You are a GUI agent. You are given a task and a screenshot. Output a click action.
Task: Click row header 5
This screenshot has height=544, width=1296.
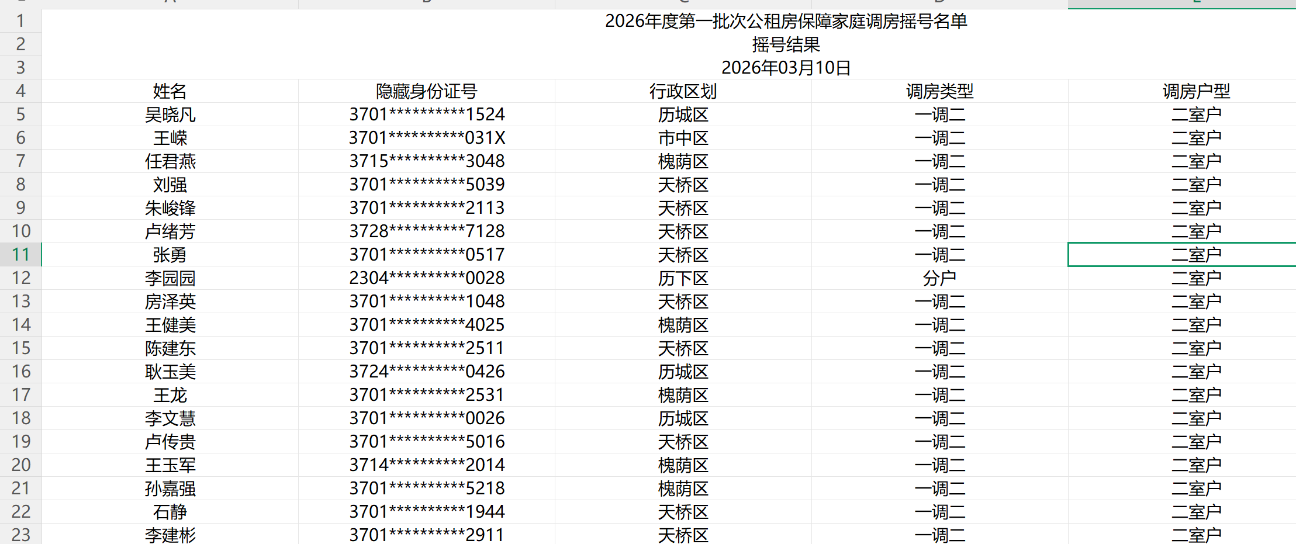pos(20,115)
